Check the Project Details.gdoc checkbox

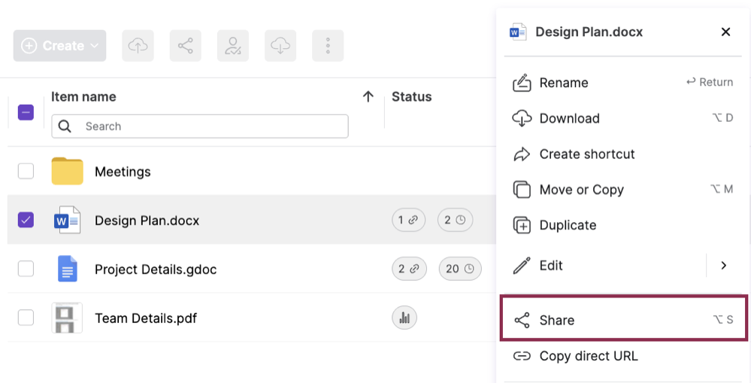pos(26,269)
